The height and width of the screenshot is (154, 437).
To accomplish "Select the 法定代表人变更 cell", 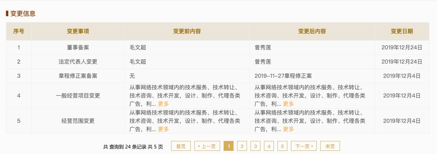I will pos(78,62).
